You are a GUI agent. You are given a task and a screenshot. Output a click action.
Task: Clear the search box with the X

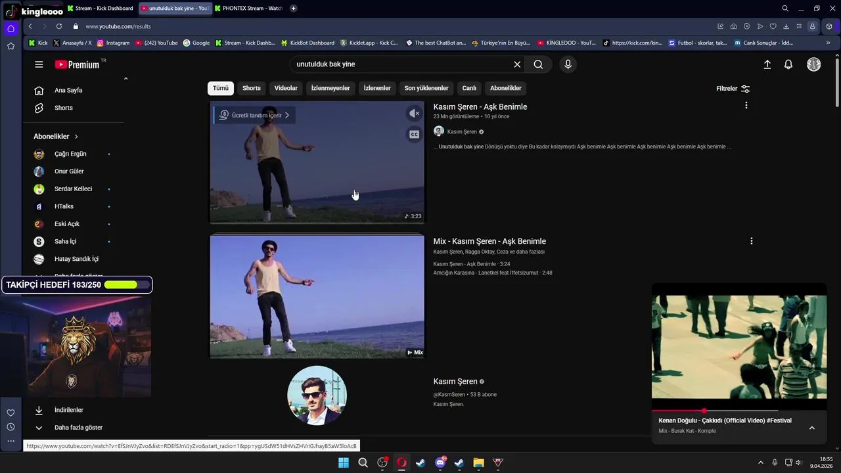[517, 64]
